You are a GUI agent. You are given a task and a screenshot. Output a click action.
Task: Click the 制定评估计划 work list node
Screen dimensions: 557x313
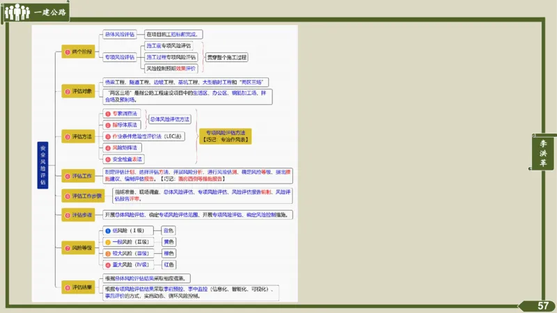tap(198, 176)
